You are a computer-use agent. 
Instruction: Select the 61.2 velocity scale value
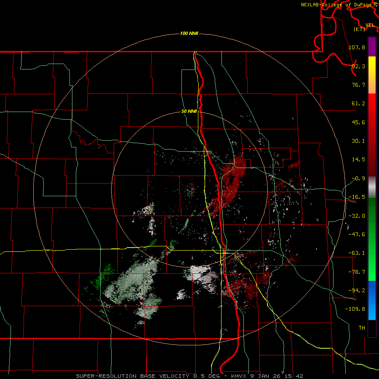pyautogui.click(x=358, y=104)
